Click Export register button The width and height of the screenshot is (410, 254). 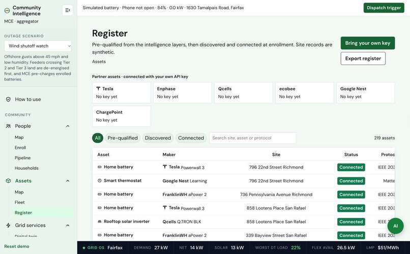(363, 58)
